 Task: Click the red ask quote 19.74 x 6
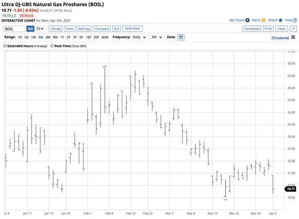coord(26,15)
